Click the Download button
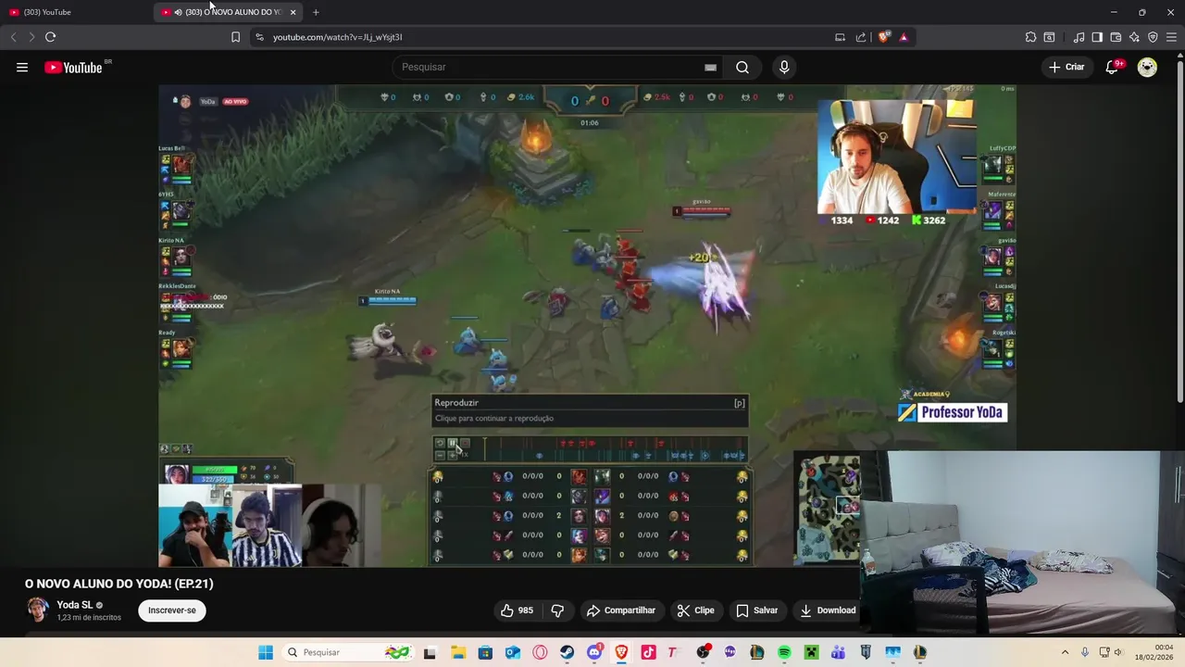This screenshot has width=1185, height=667. tap(828, 610)
